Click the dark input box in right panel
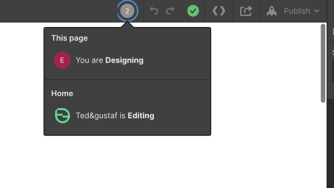The height and width of the screenshot is (188, 334). pos(333,71)
